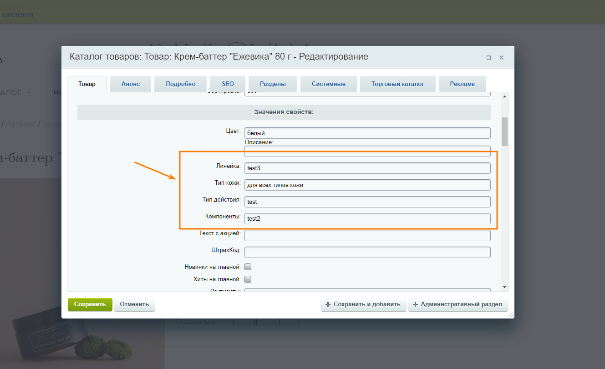
Task: Open Административный раздел
Action: [458, 304]
